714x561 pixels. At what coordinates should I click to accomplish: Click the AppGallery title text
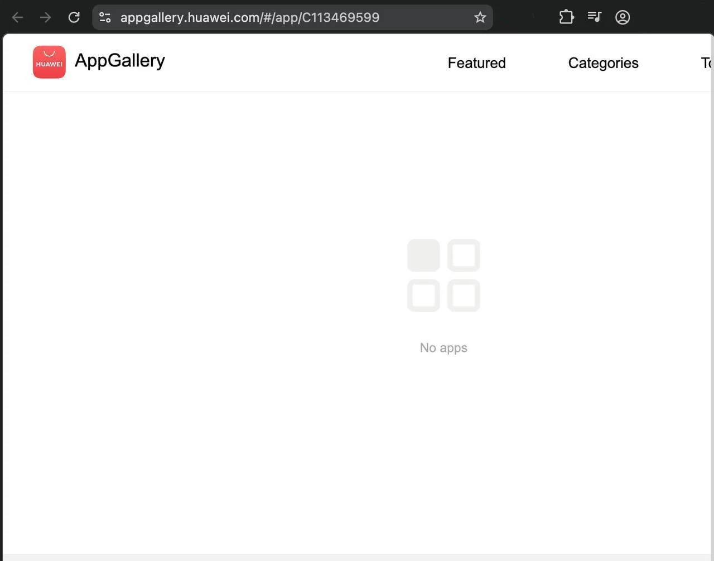(120, 61)
